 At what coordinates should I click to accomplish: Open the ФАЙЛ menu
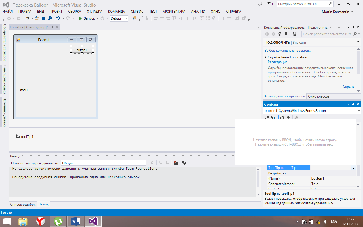(8, 12)
